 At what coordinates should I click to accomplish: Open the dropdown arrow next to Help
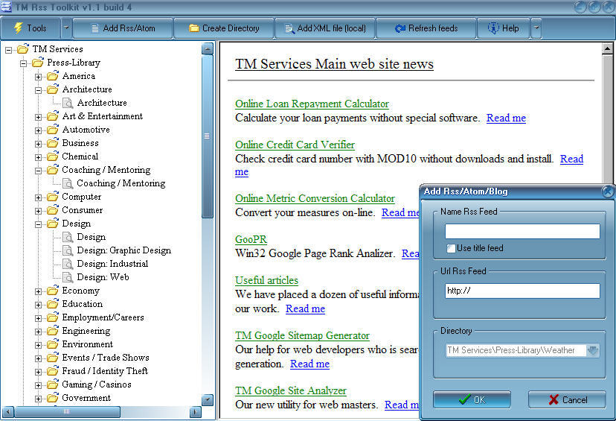[x=536, y=28]
